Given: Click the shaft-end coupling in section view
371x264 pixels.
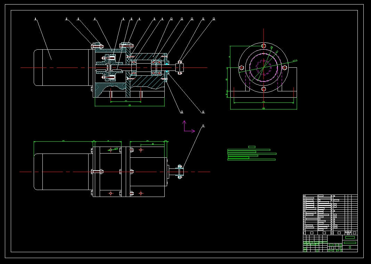Looking at the screenshot, I should 180,67.
